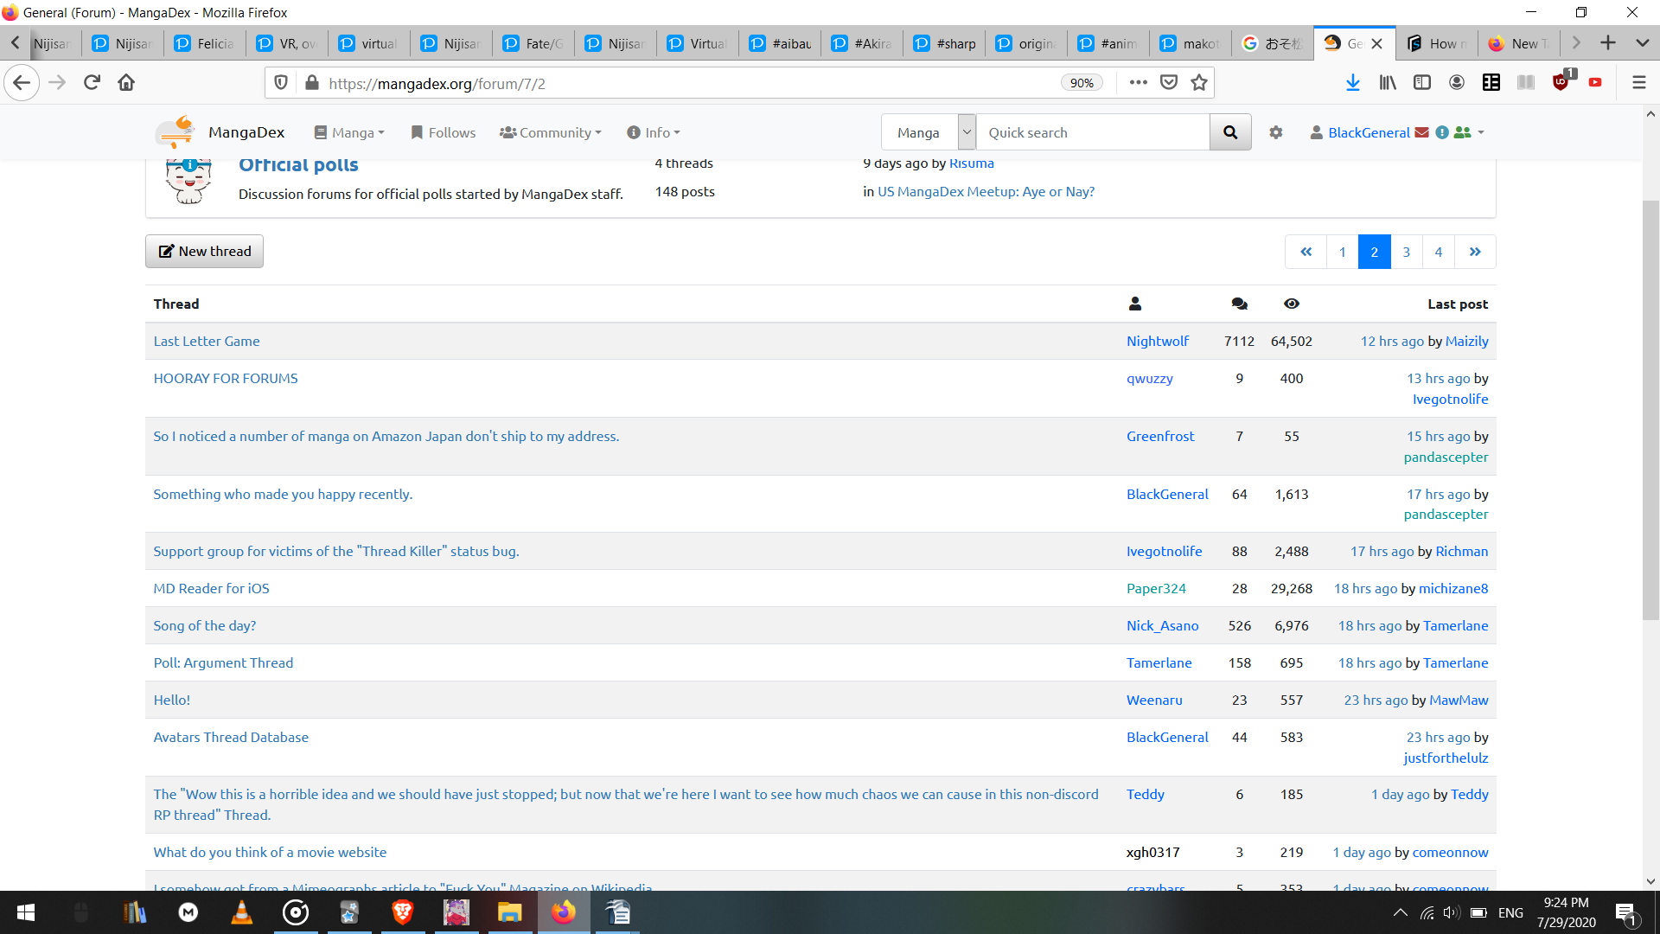Open the Community dropdown menu

[550, 132]
